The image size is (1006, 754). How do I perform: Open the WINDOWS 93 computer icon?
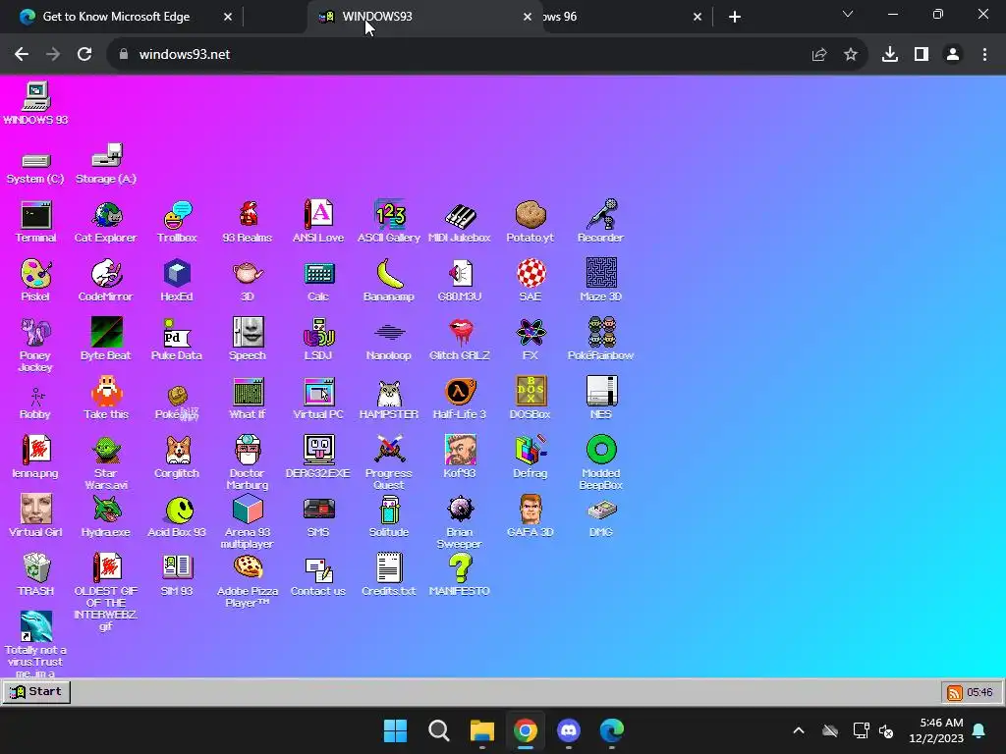click(x=35, y=103)
